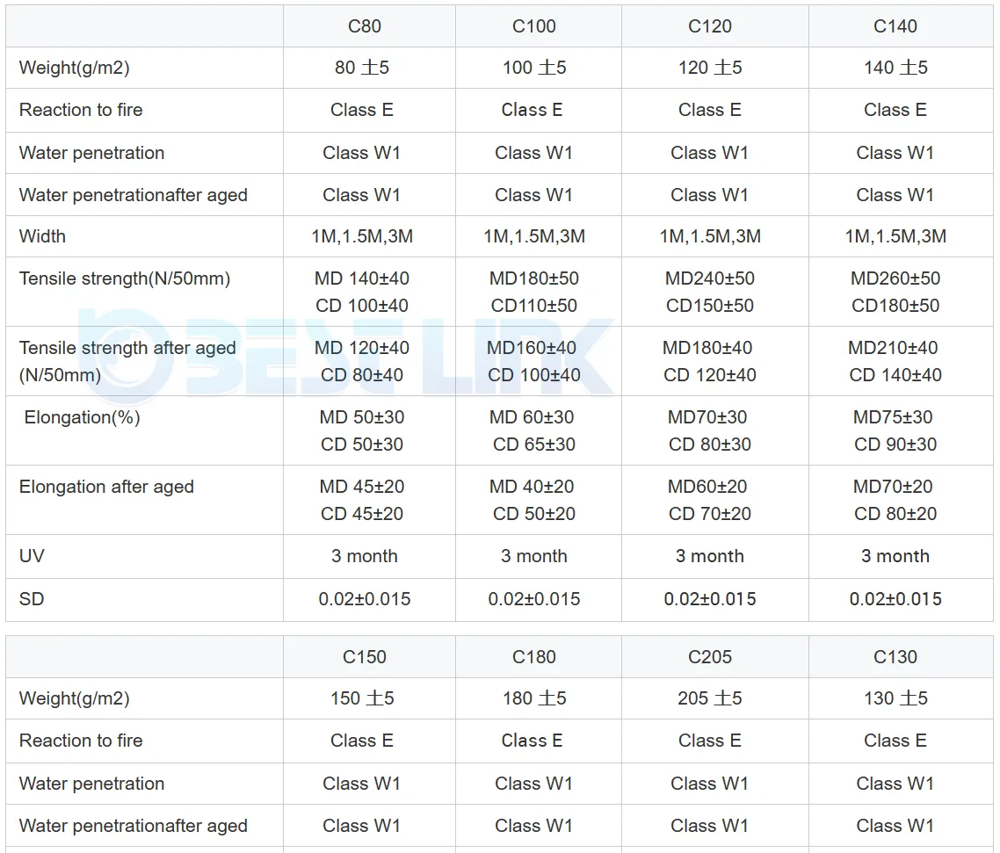1000x853 pixels.
Task: Click the Tensile strength(N/50mm) row label
Action: click(x=125, y=279)
